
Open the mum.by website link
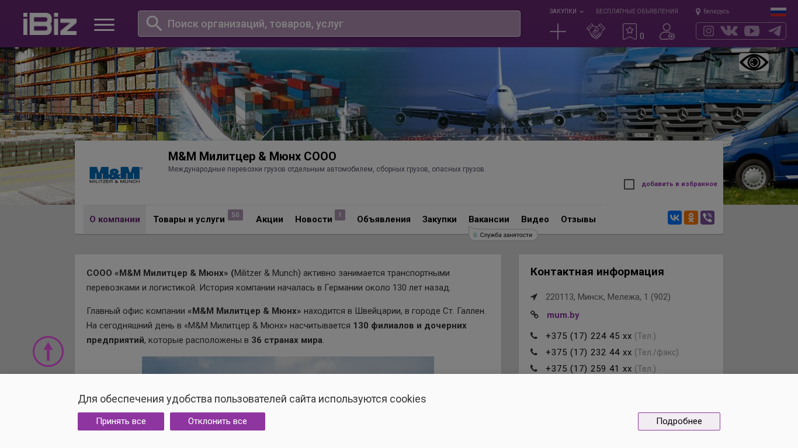click(x=563, y=315)
